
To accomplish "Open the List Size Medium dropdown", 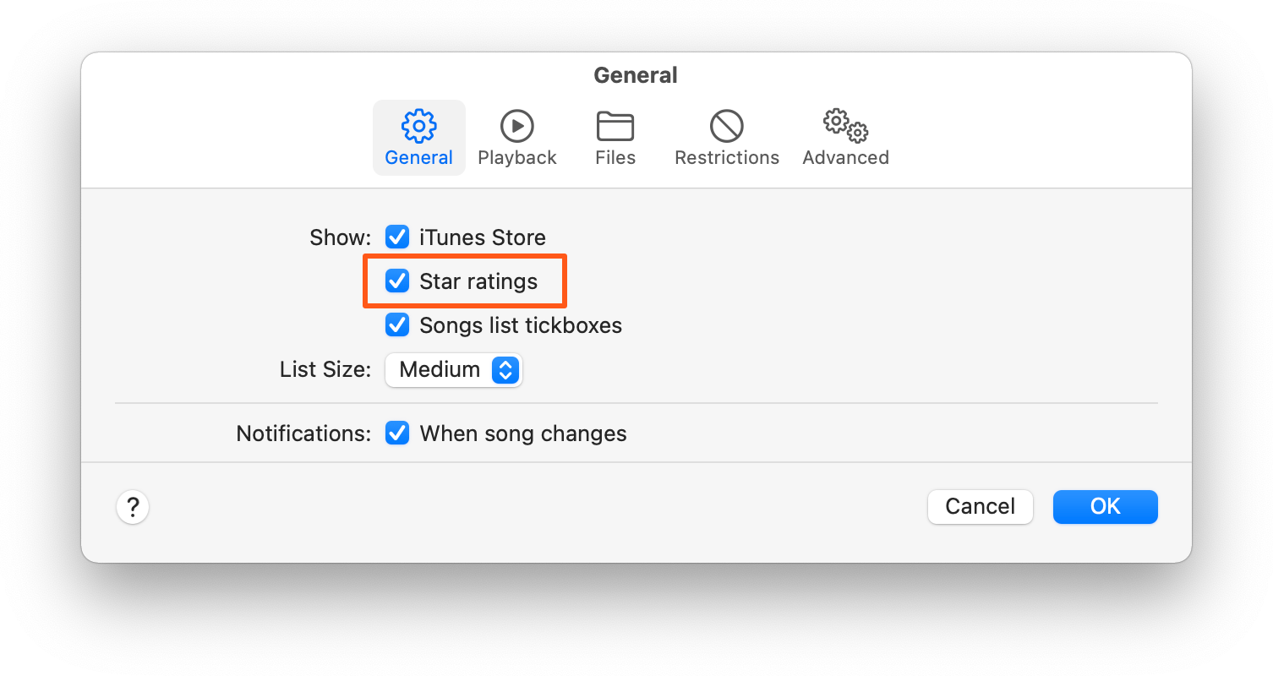I will 453,370.
